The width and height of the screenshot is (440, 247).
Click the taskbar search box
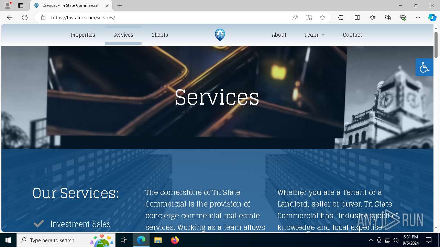click(x=66, y=240)
